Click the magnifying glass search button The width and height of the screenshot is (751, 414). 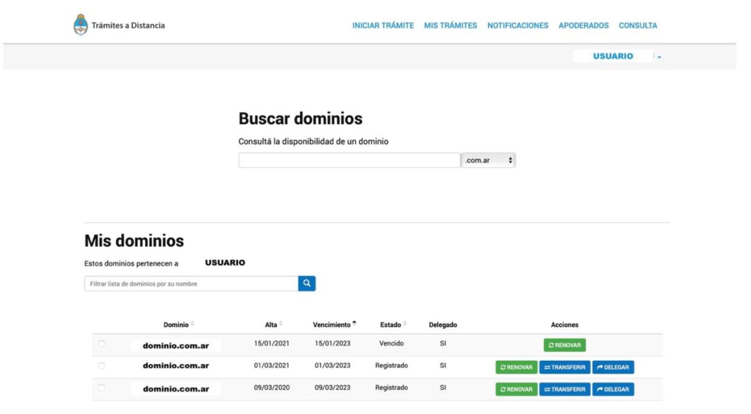click(x=307, y=284)
